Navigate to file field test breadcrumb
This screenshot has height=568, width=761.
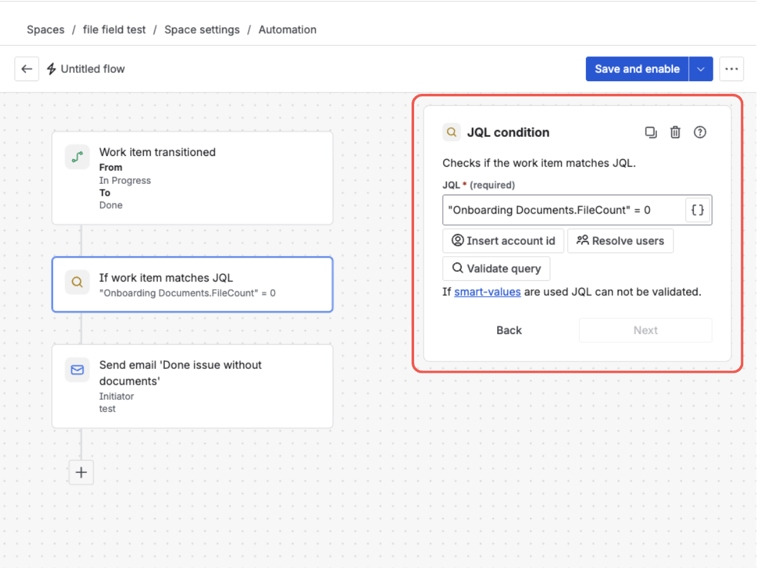click(114, 30)
